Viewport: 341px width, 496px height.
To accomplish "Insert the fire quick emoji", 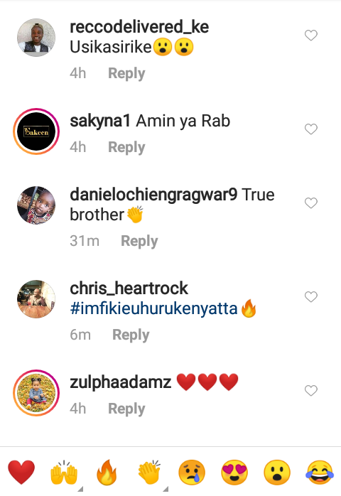I will click(107, 473).
